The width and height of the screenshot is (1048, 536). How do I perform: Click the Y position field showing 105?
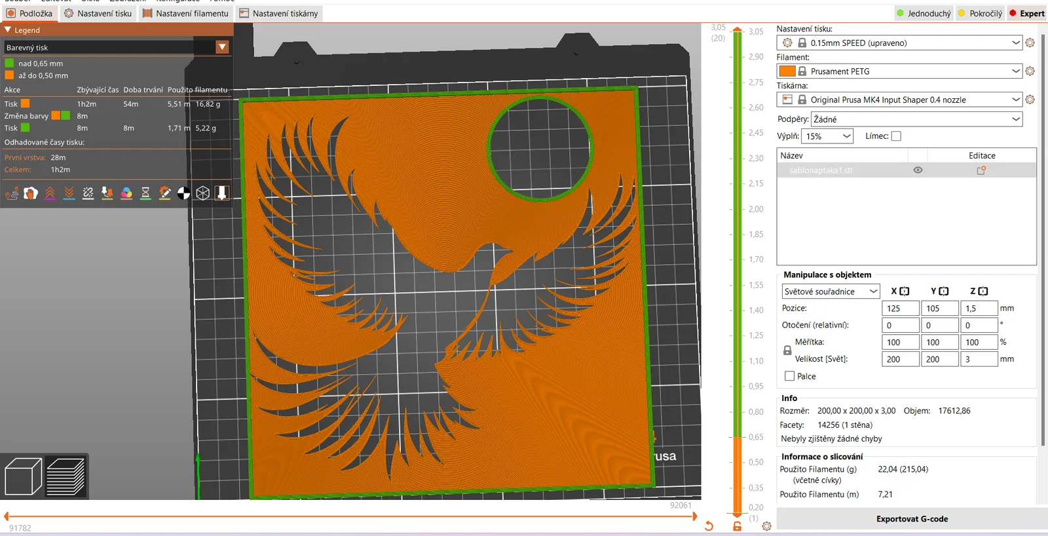coord(940,308)
